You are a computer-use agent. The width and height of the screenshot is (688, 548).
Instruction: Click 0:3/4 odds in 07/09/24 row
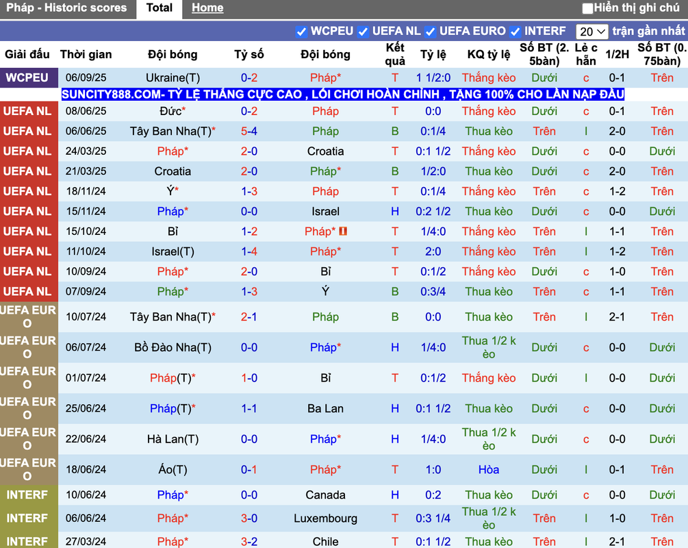pos(433,292)
